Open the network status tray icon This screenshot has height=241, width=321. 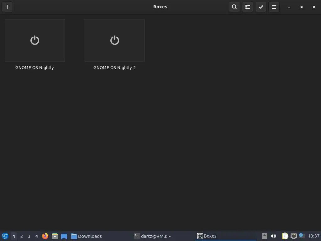pos(293,236)
